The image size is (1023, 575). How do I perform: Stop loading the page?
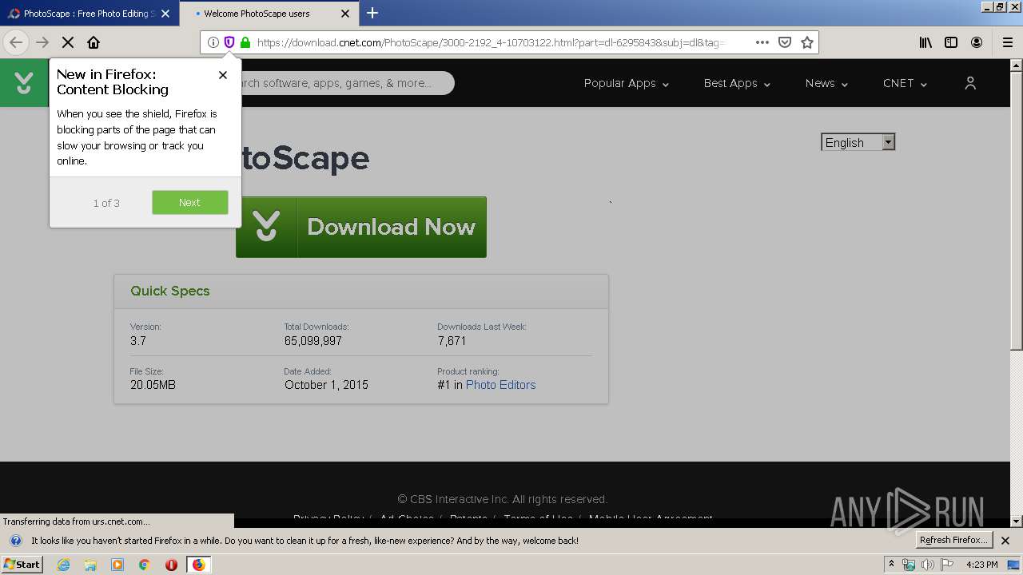tap(68, 42)
